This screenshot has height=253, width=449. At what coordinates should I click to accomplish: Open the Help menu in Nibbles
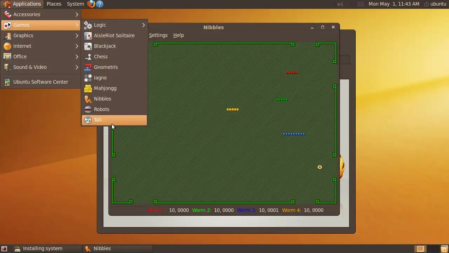point(179,35)
